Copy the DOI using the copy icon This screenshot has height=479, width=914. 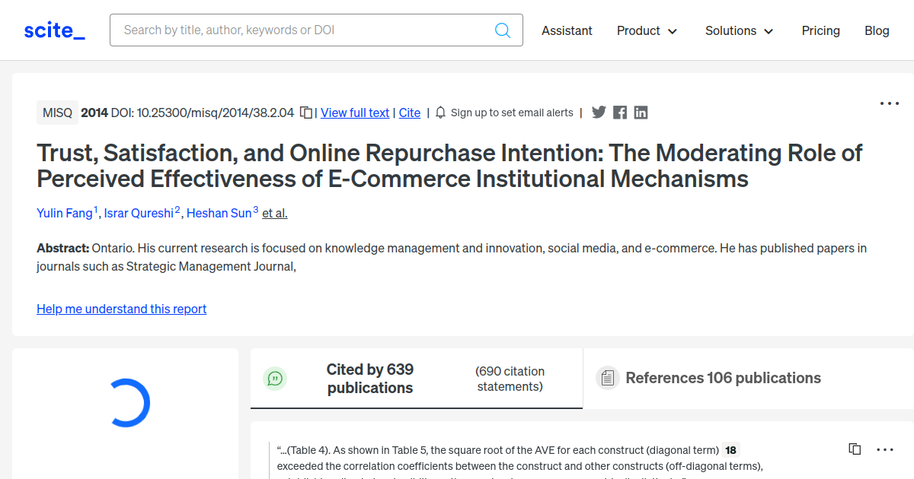coord(304,112)
